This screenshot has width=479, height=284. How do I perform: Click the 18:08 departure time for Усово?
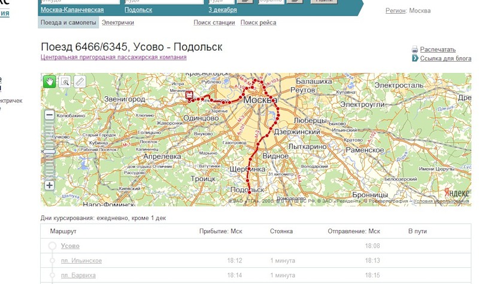[372, 246]
